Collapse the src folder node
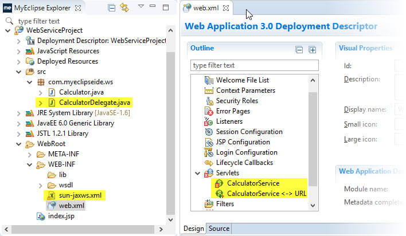This screenshot has width=406, height=236. 19,72
